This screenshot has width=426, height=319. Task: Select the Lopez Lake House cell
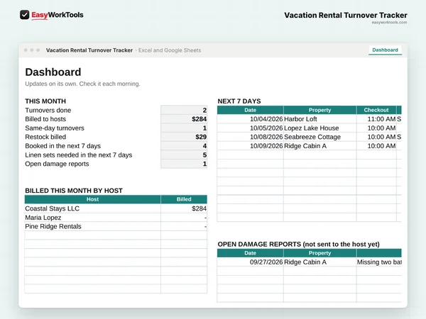point(319,128)
